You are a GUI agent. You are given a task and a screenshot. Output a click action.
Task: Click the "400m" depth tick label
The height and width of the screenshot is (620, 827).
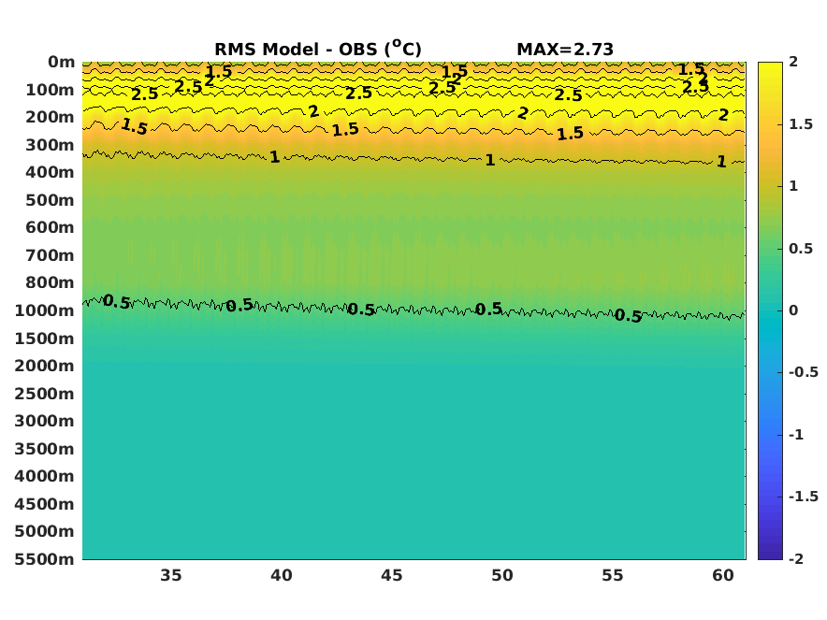[x=51, y=172]
